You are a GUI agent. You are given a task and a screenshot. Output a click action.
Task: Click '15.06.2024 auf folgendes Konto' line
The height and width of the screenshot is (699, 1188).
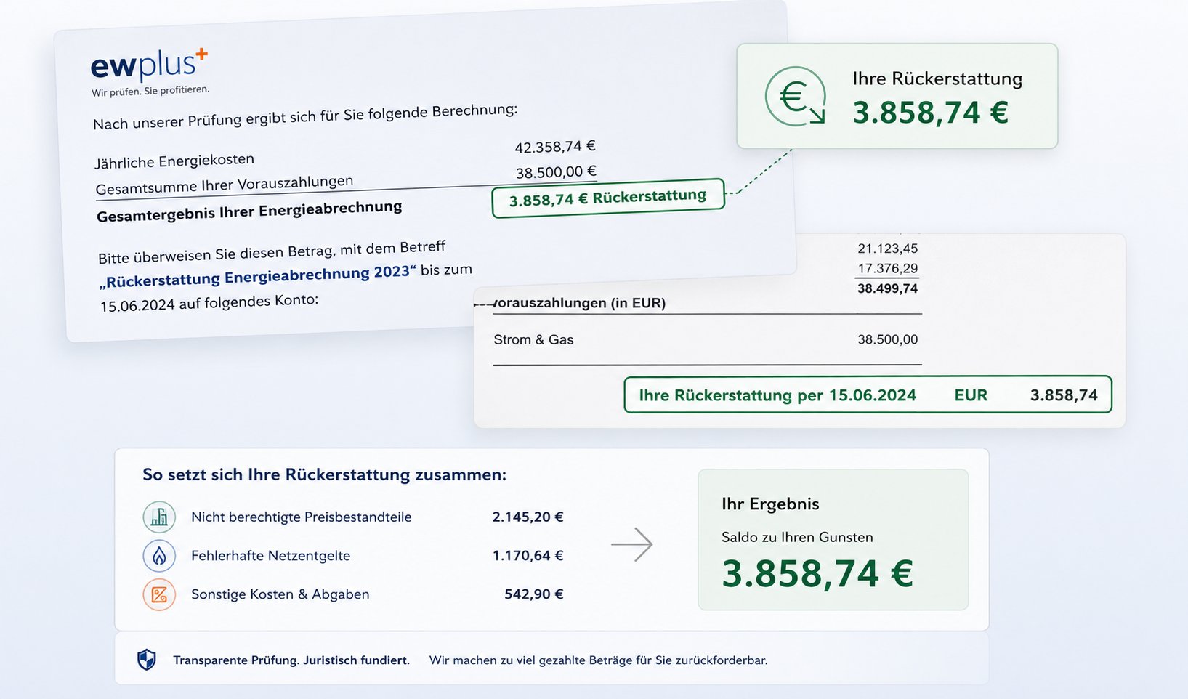click(x=209, y=302)
